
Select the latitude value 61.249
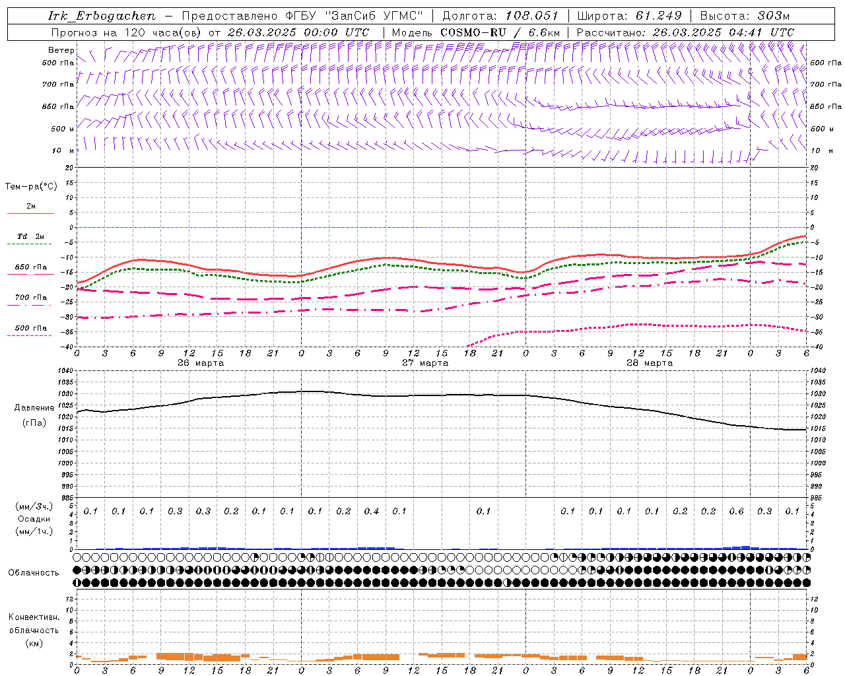point(658,16)
